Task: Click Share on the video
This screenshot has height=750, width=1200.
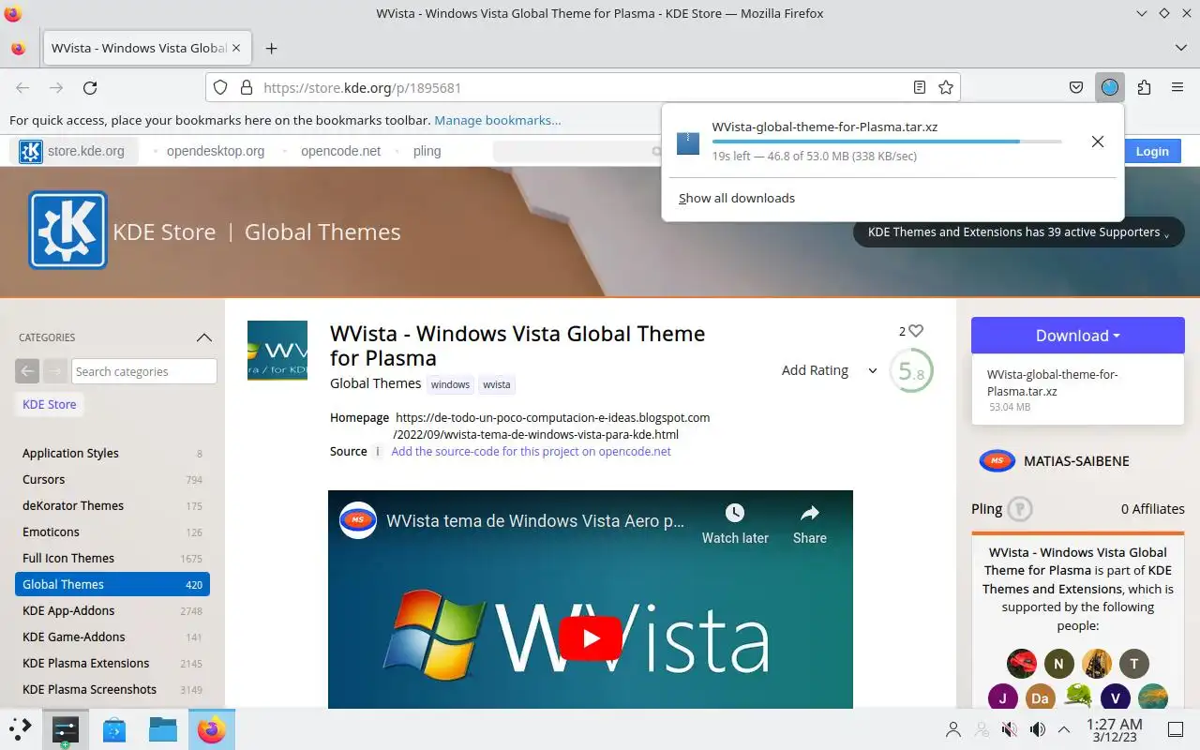Action: tap(810, 524)
